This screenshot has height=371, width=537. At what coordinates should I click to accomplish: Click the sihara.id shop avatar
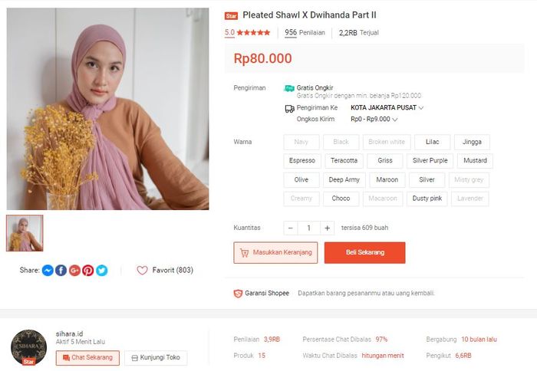click(x=29, y=348)
